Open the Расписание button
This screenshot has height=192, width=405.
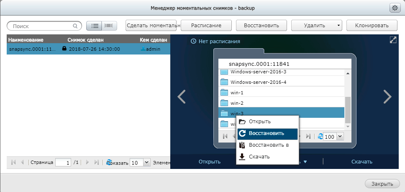(206, 25)
